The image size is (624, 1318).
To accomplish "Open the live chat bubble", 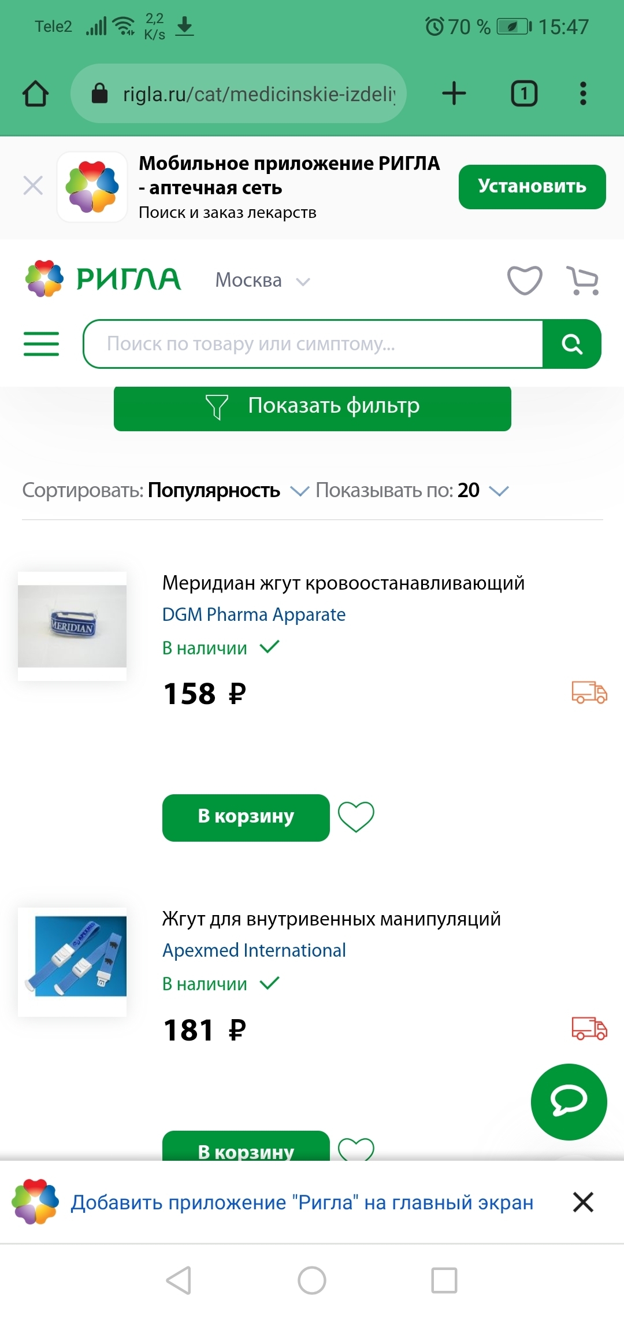I will click(x=569, y=1102).
